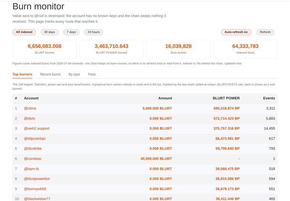The width and height of the screenshot is (290, 201).
Task: Click the 518 events count
Action: pos(272,169)
